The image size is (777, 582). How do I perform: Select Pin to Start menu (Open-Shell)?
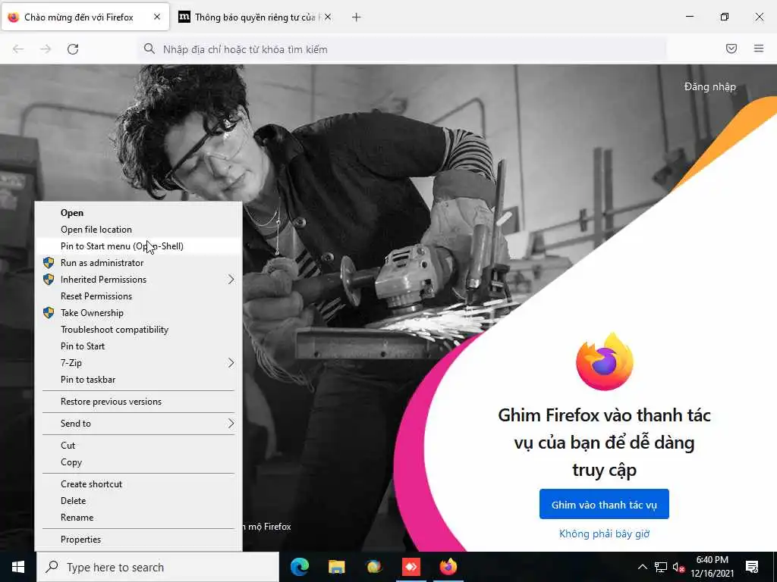coord(139,246)
